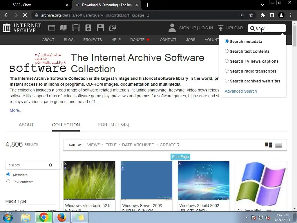Screen dimensions: 297x223
Task: Open the Internet Archive home logo
Action: (x=22, y=28)
